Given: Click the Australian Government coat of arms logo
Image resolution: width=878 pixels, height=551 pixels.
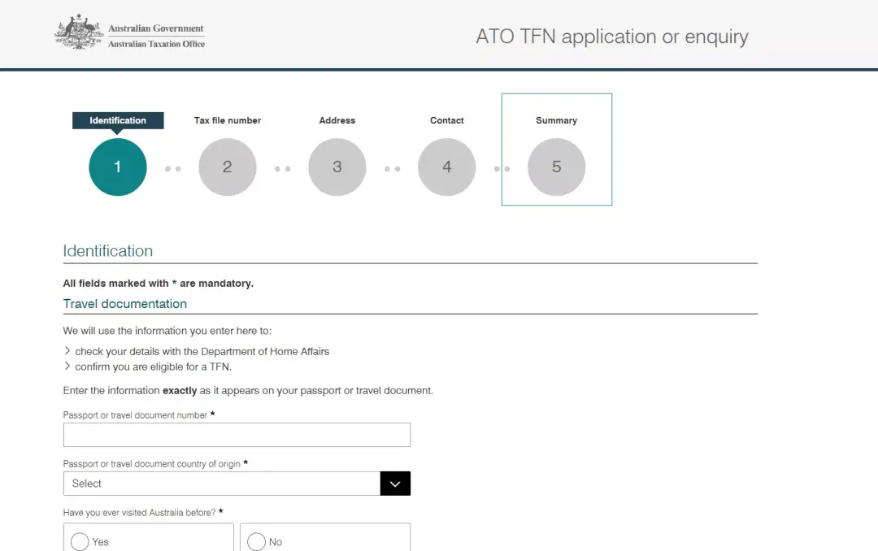Looking at the screenshot, I should coord(79,33).
